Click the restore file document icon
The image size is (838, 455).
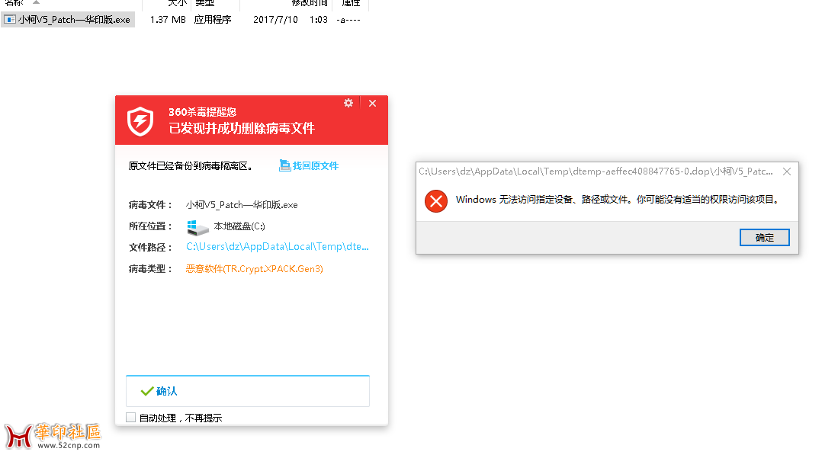pos(284,165)
